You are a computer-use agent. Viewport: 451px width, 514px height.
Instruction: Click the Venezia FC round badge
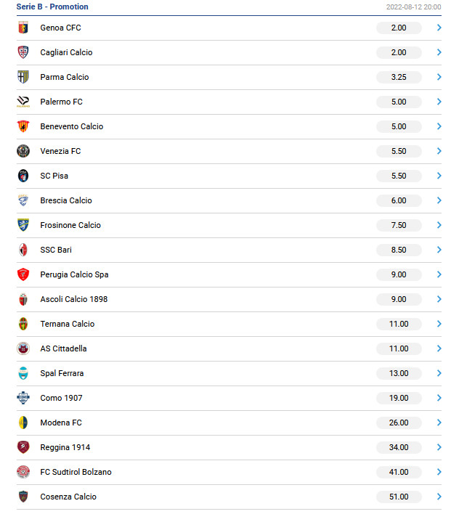(x=23, y=151)
